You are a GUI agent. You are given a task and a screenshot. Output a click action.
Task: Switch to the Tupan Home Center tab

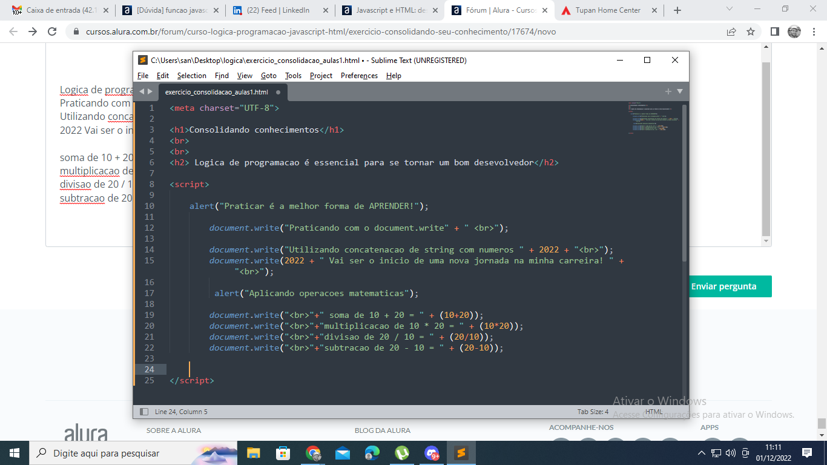coord(609,10)
